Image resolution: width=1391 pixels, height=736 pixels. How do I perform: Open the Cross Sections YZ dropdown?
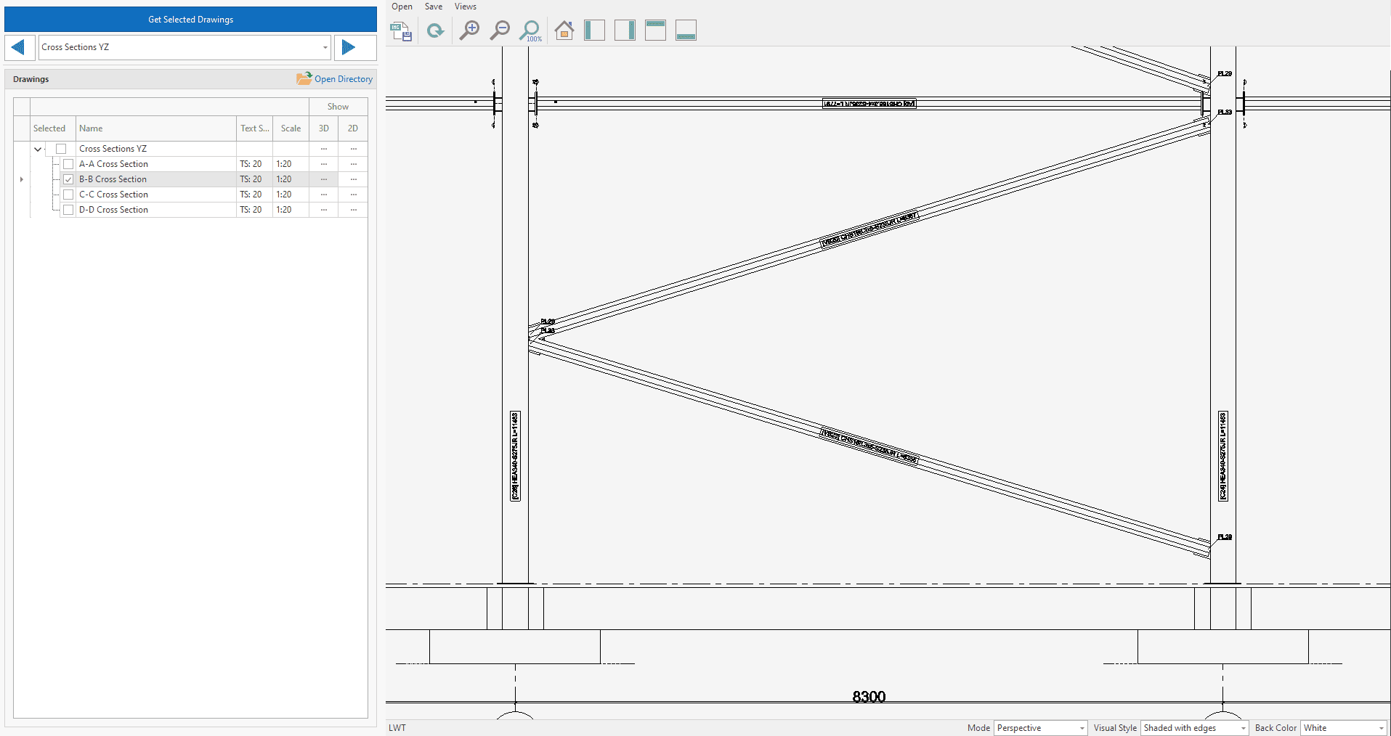point(325,47)
